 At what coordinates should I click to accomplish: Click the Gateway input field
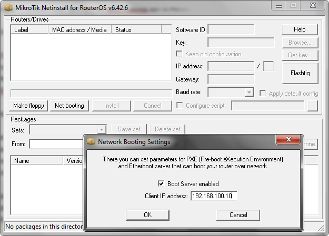[x=231, y=79]
